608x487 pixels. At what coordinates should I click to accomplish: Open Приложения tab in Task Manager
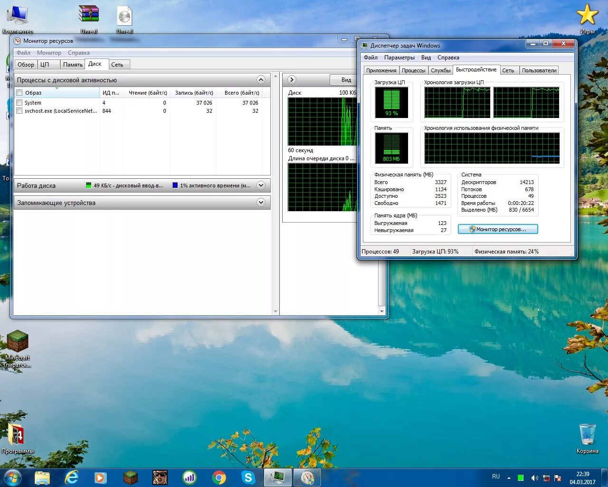pyautogui.click(x=381, y=70)
